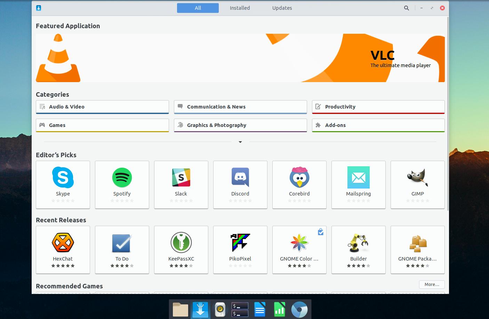The image size is (489, 319).
Task: Click the search magnifier icon
Action: pos(406,8)
